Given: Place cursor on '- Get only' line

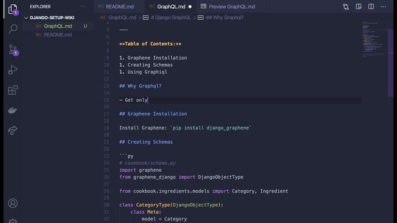Looking at the screenshot, I should 133,100.
